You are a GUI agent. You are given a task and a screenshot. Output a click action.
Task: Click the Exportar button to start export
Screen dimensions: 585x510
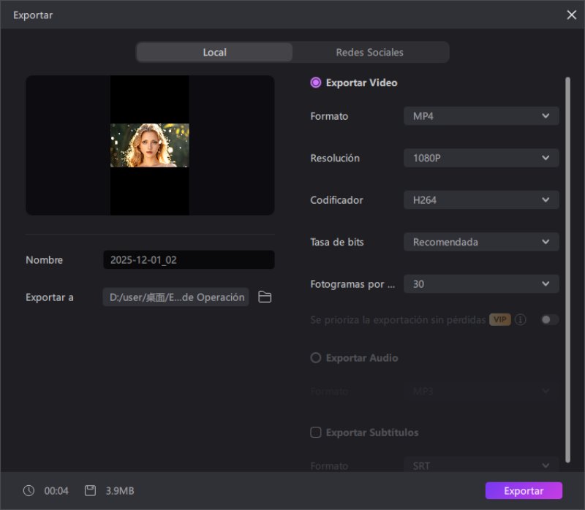pos(524,490)
